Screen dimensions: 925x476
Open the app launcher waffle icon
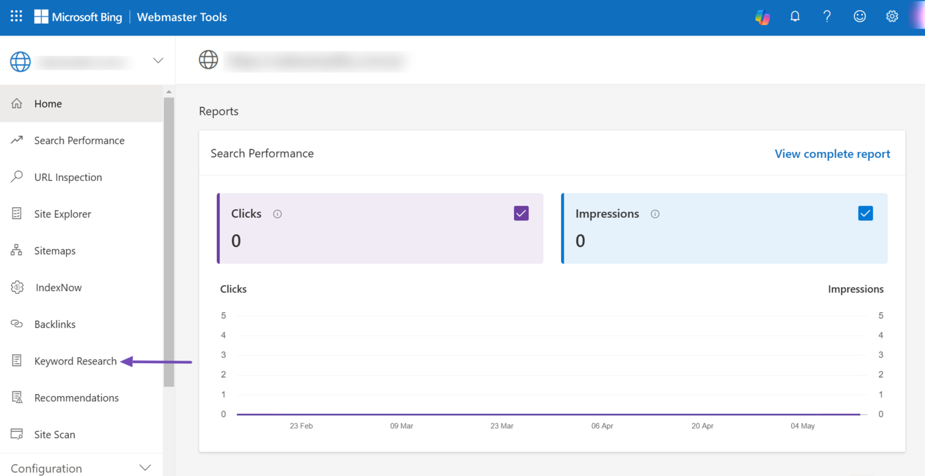17,17
